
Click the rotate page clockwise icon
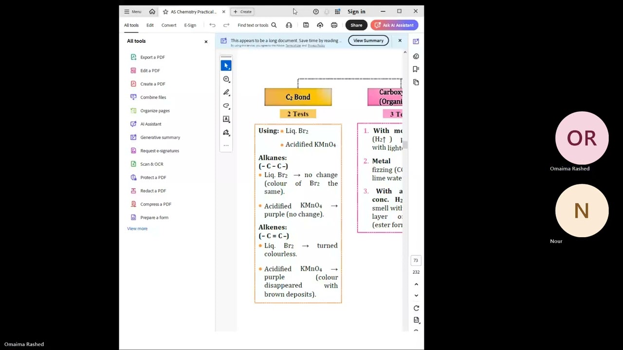coord(416,308)
